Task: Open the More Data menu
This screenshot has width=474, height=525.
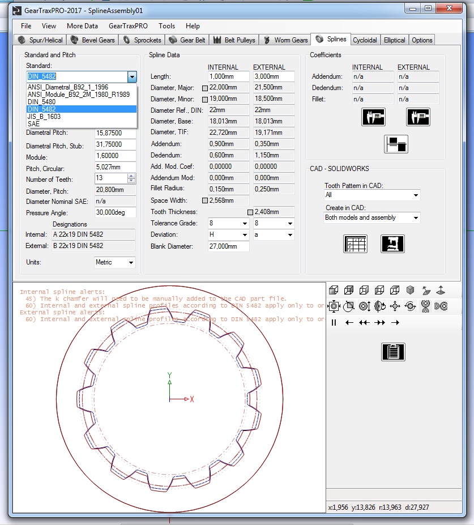Action: click(82, 26)
